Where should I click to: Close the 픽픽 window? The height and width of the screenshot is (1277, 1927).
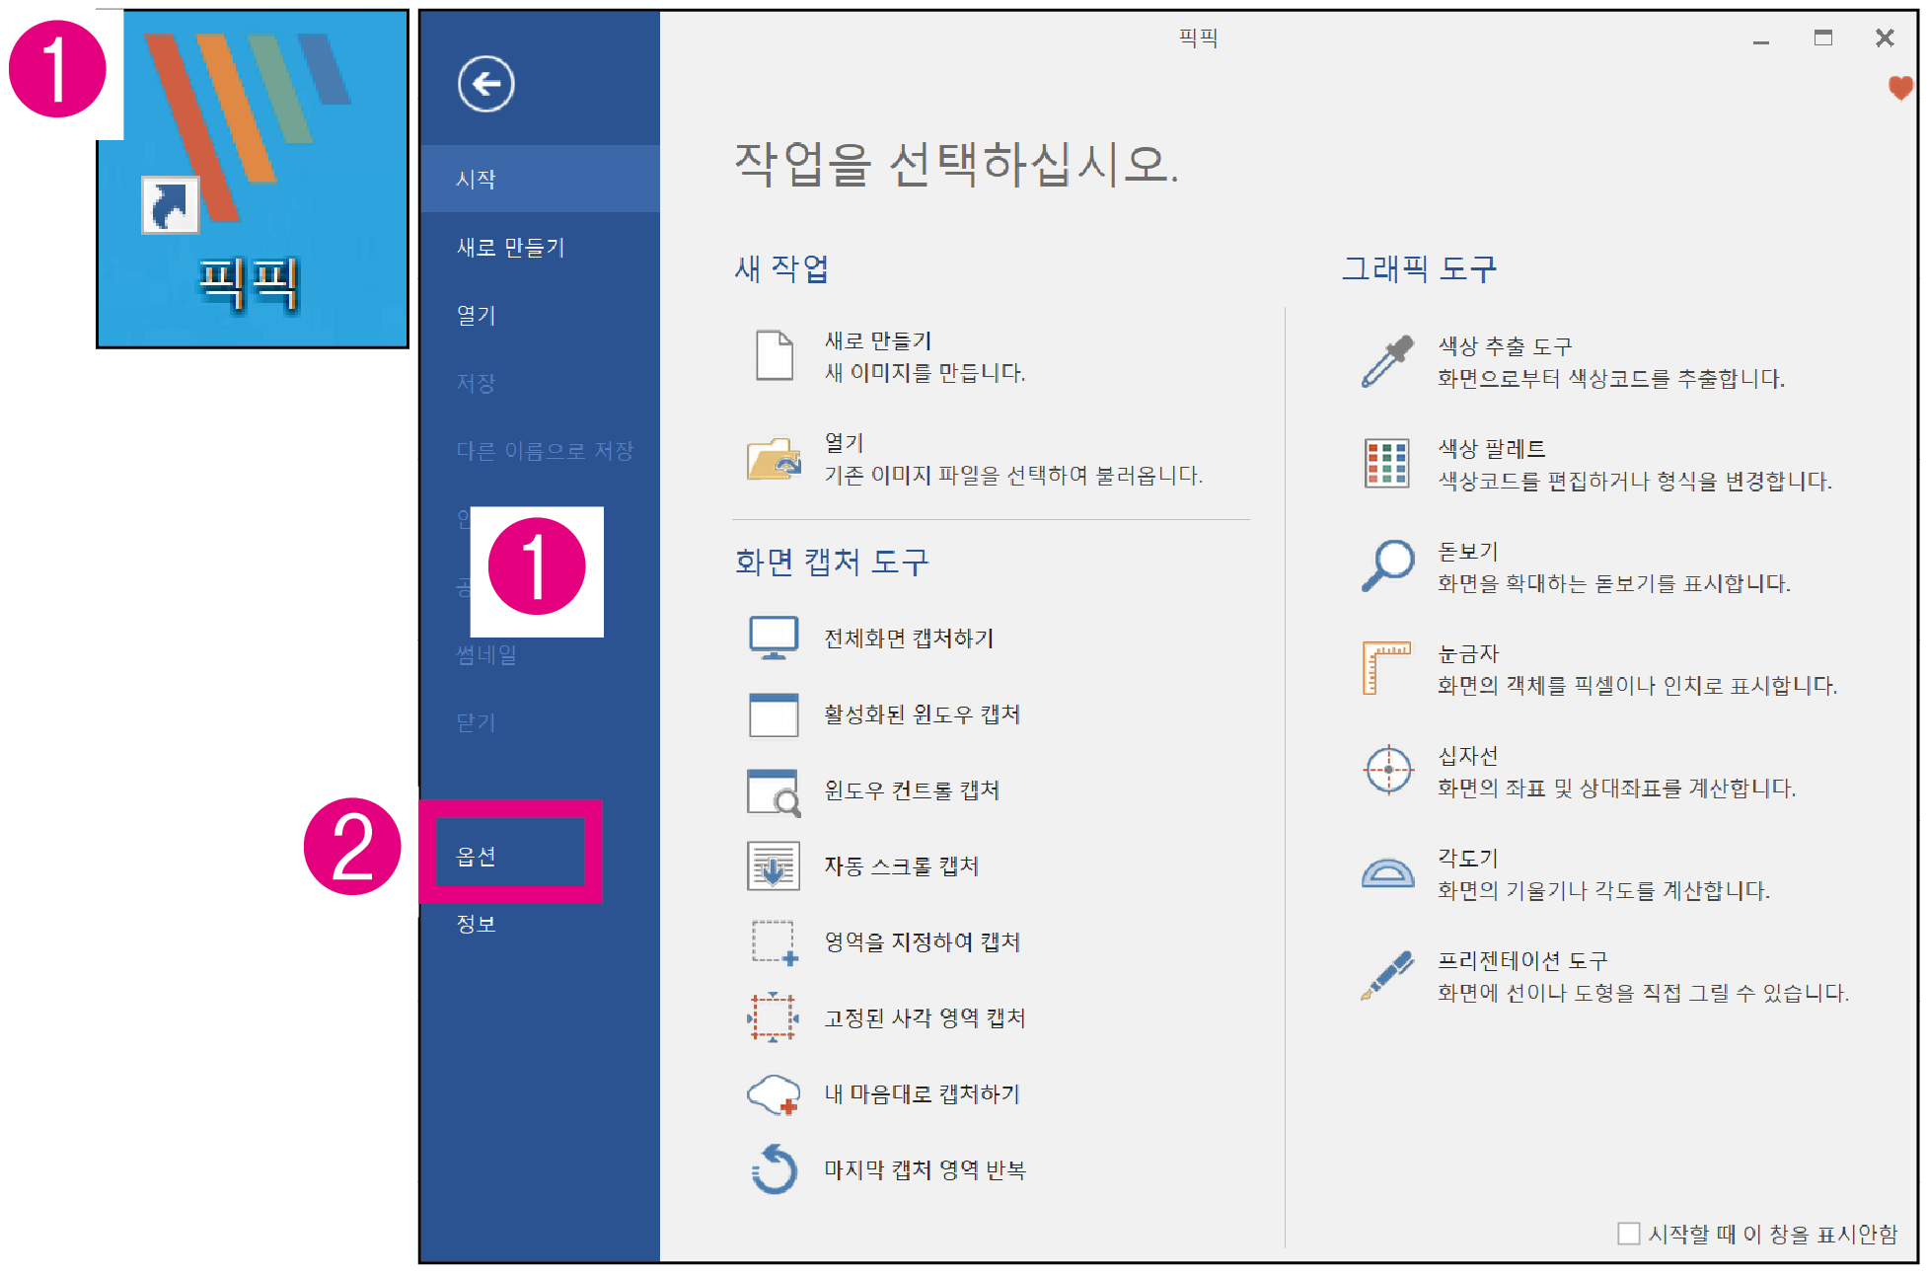point(1885,38)
